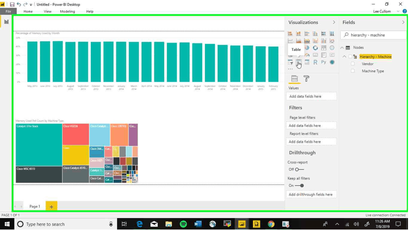Select the Treemap visual icon
The image size is (409, 230).
click(x=324, y=48)
